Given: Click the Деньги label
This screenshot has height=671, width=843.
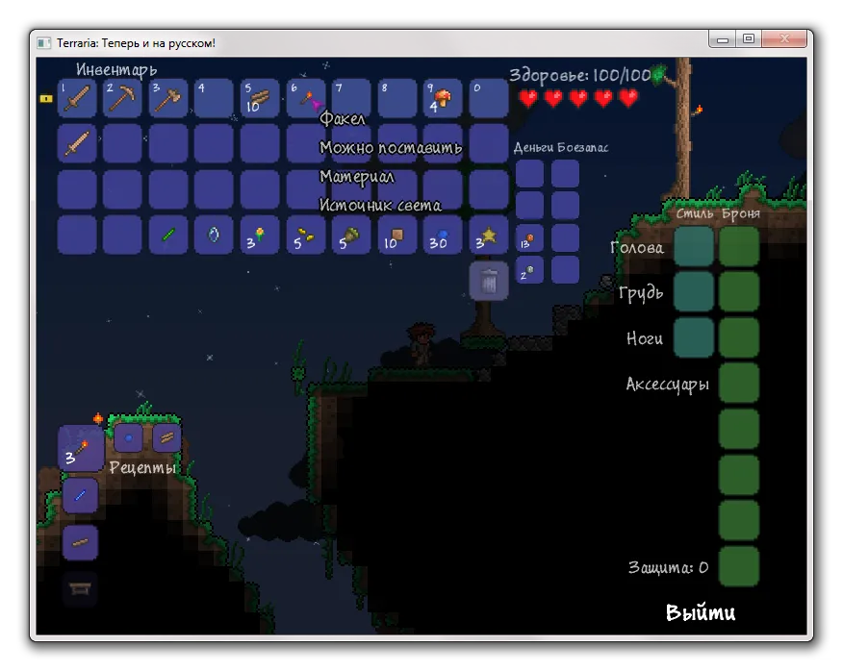Looking at the screenshot, I should [x=533, y=147].
